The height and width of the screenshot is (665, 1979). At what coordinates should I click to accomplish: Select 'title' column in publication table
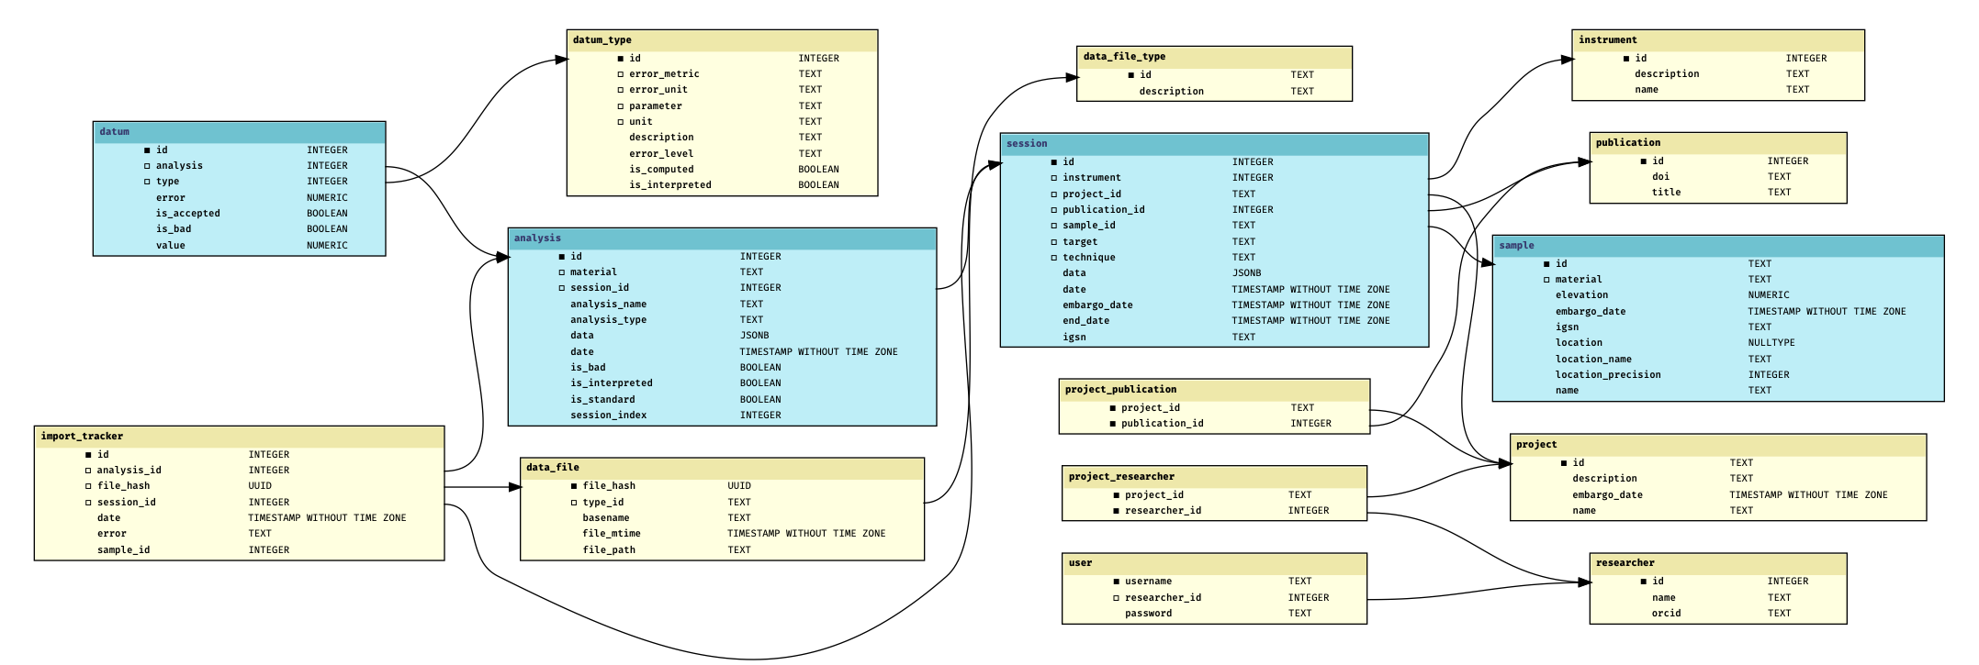pos(1667,193)
